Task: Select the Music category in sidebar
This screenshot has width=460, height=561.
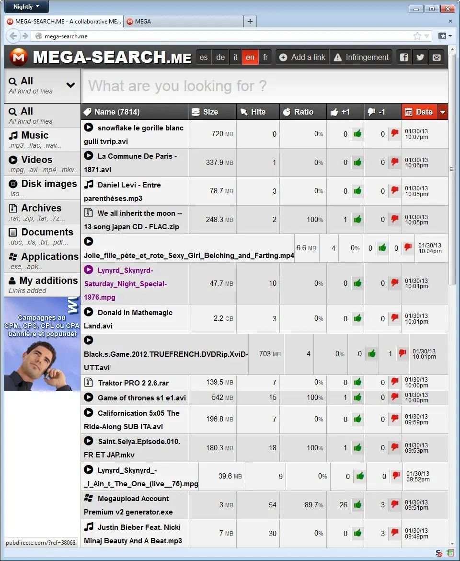Action: pyautogui.click(x=42, y=139)
